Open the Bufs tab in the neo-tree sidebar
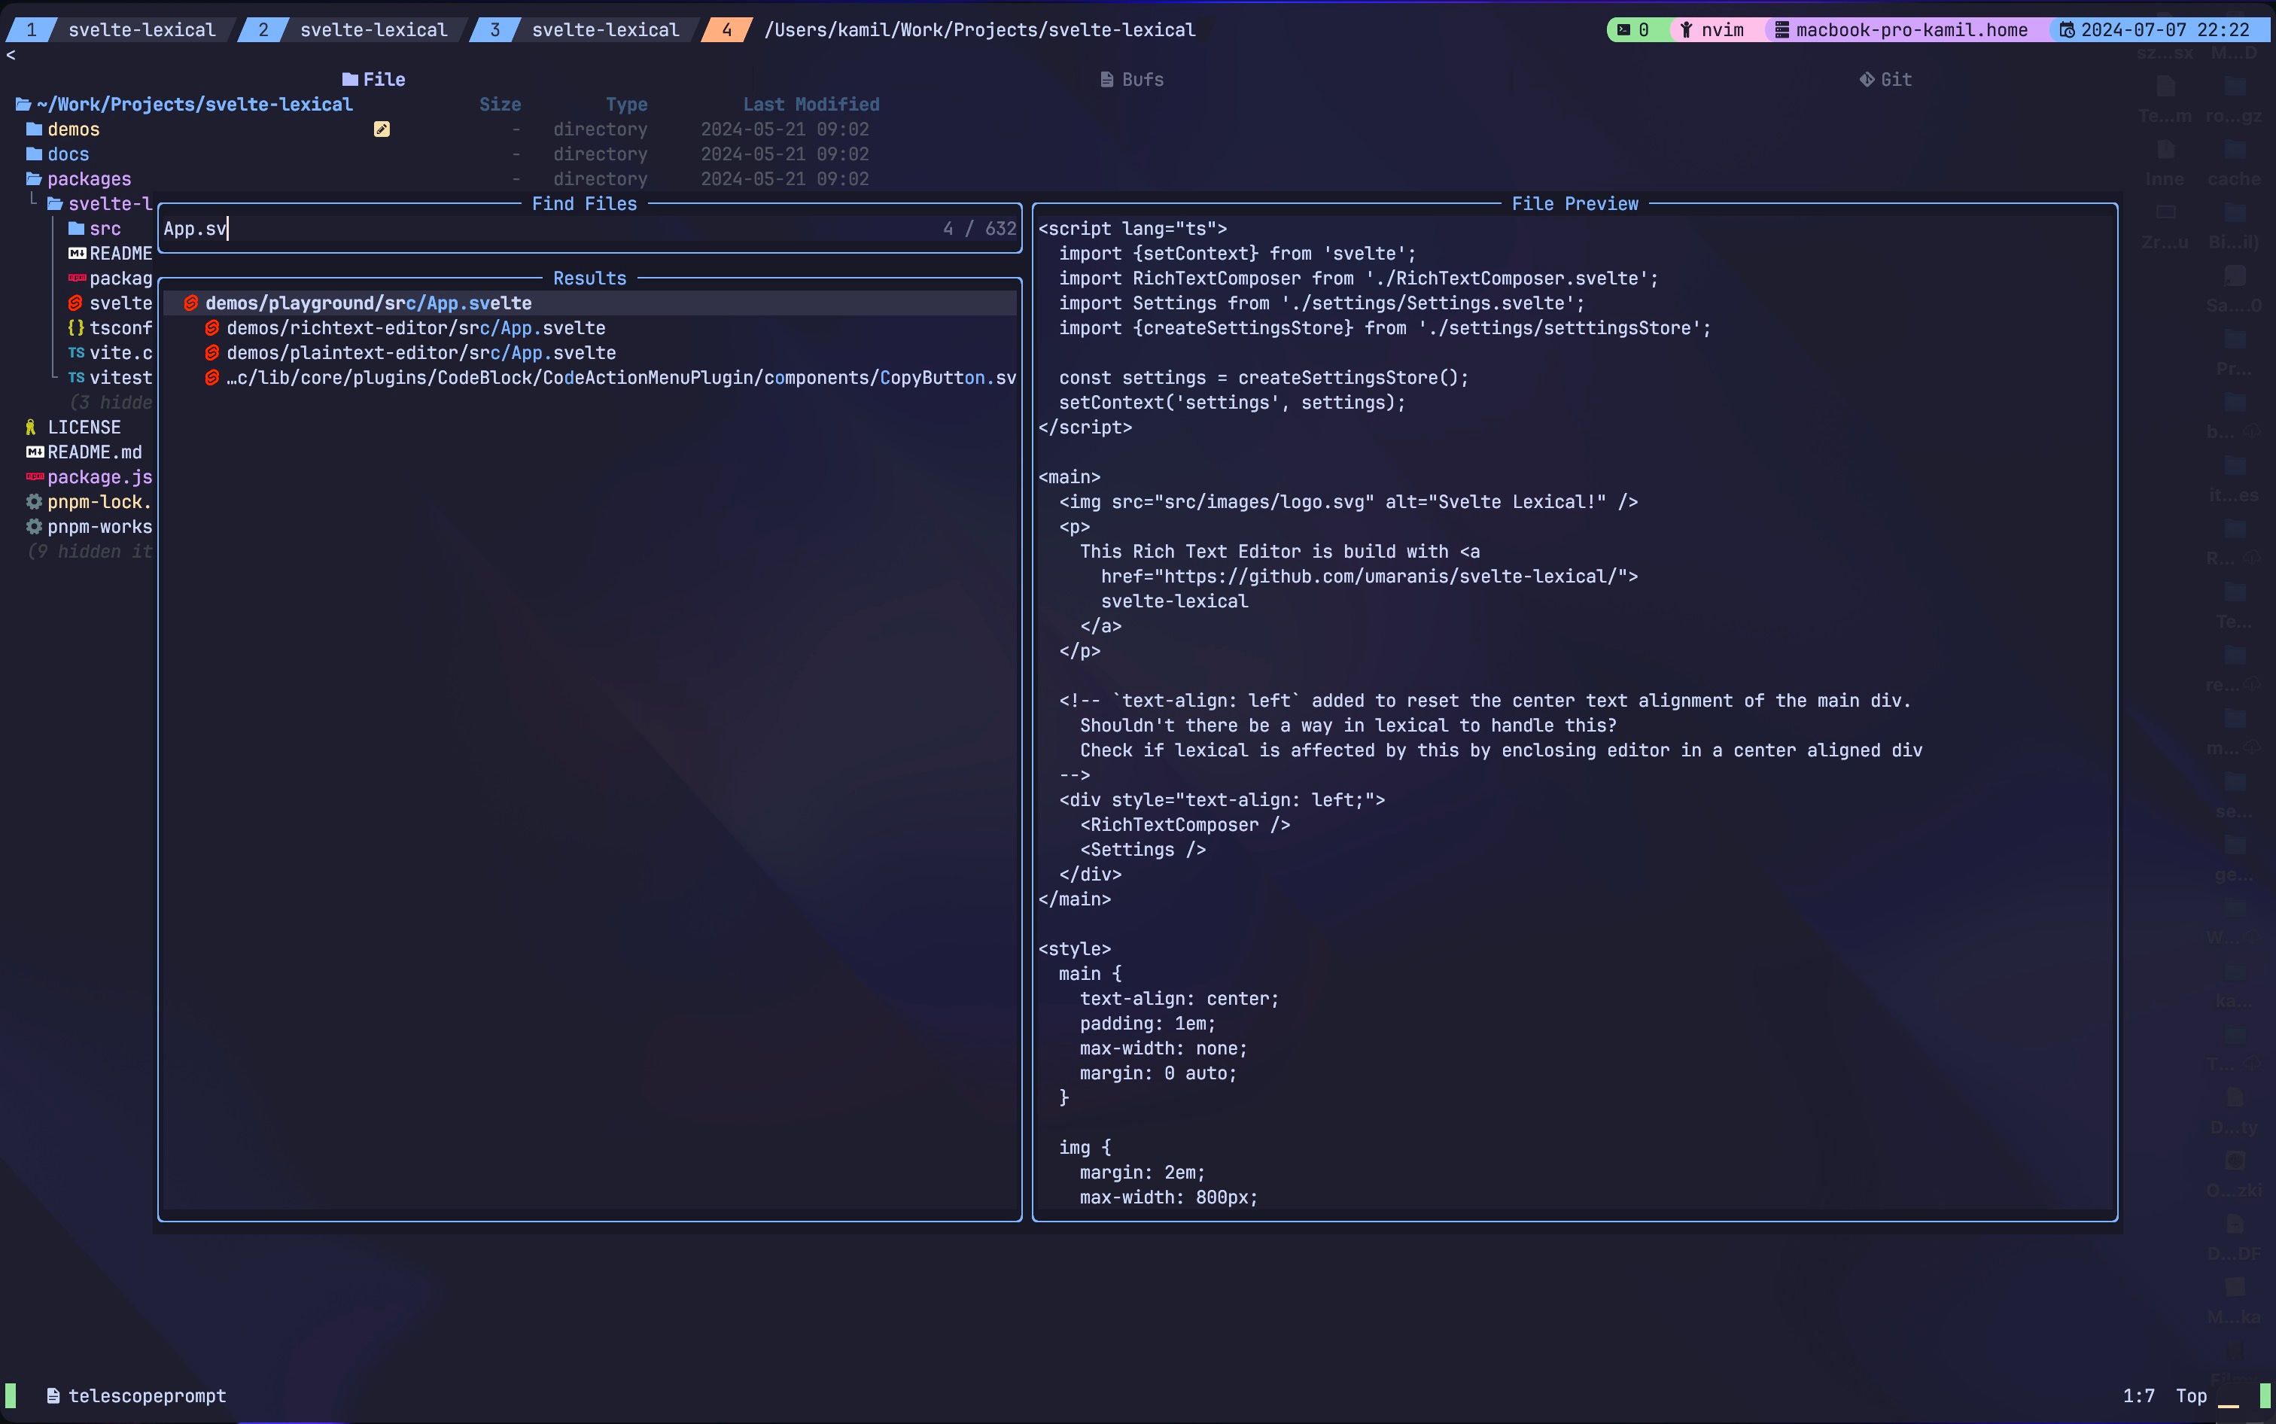2276x1424 pixels. pyautogui.click(x=1132, y=80)
